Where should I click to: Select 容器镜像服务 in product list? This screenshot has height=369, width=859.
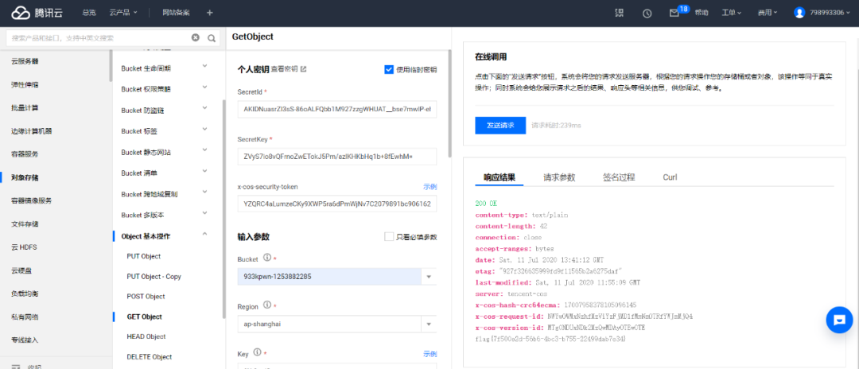32,200
